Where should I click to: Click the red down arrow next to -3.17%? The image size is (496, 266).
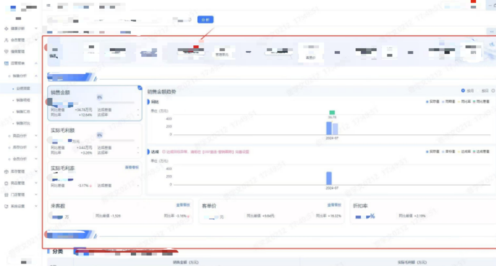(x=91, y=186)
